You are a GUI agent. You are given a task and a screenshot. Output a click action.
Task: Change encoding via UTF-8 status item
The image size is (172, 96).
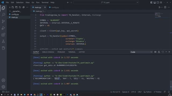tap(133, 92)
